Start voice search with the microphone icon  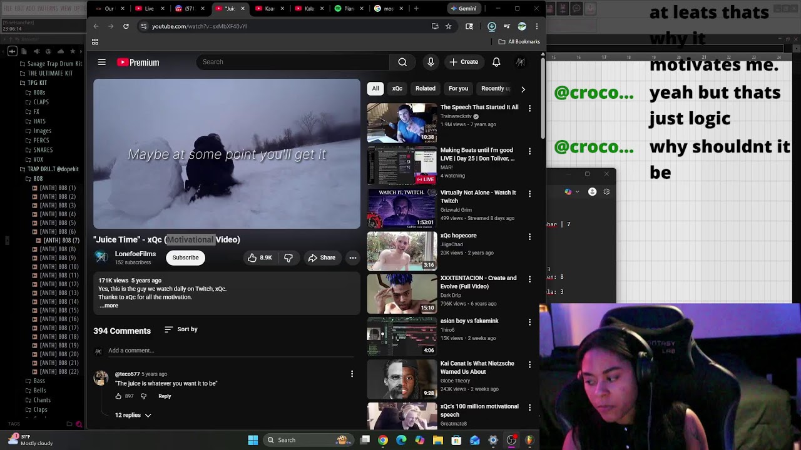click(431, 62)
